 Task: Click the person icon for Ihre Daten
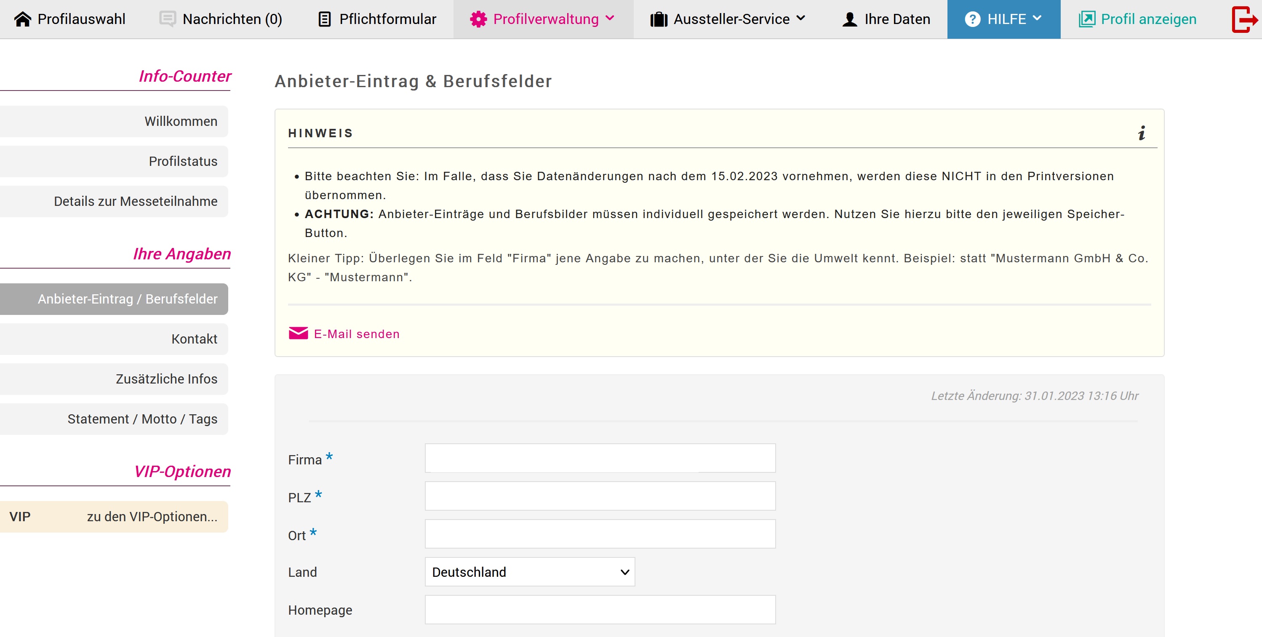pos(850,19)
